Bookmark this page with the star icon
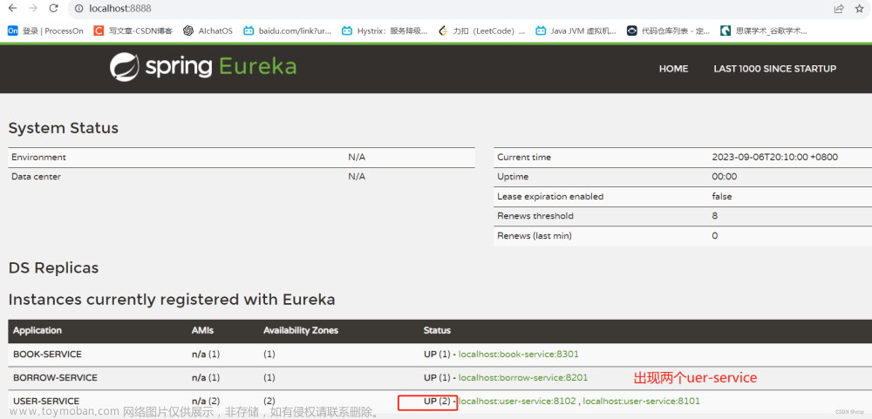The image size is (872, 419). click(x=859, y=9)
